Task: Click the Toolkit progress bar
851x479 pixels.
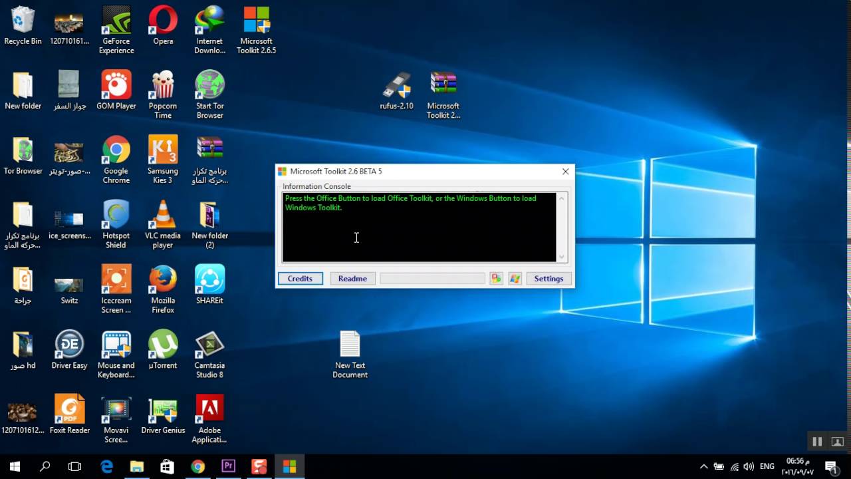Action: click(x=432, y=279)
